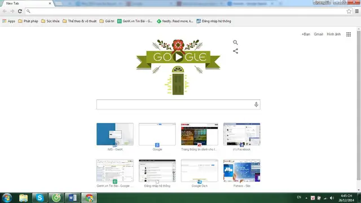Open the Google apps grid icon
The height and width of the screenshot is (203, 361).
point(349,34)
